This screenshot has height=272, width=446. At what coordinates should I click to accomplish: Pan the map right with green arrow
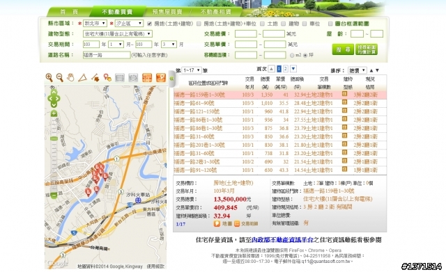pos(58,99)
